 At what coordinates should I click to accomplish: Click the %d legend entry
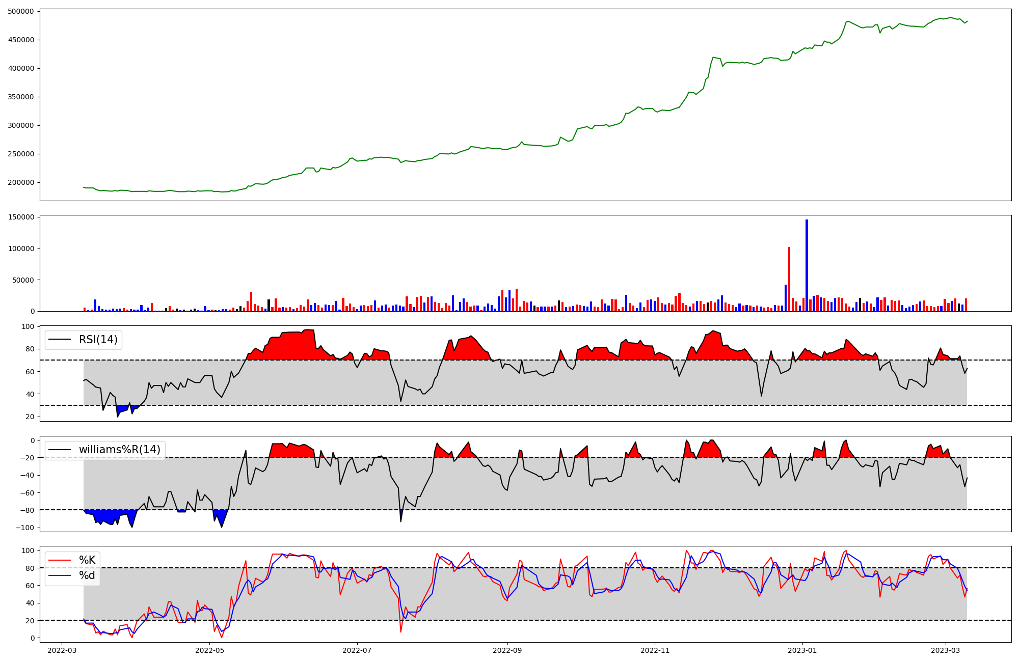coord(87,576)
